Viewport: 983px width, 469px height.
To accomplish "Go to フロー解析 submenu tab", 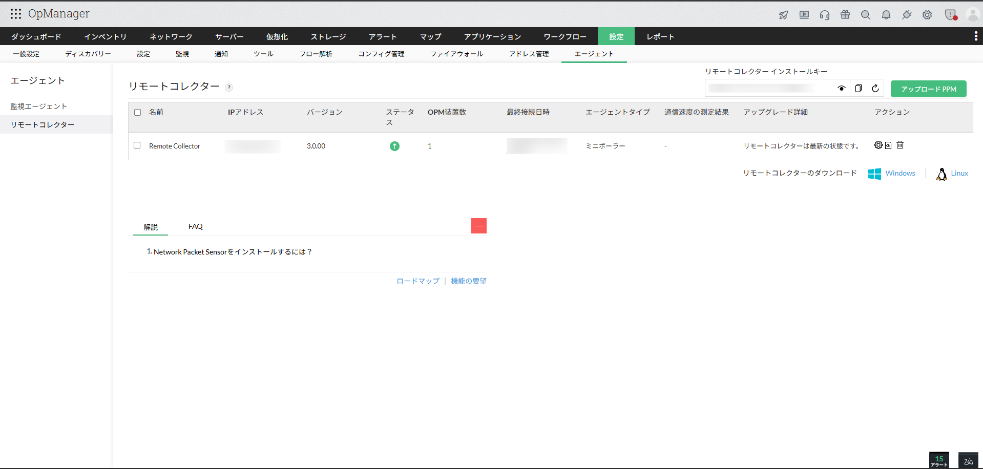I will click(316, 54).
